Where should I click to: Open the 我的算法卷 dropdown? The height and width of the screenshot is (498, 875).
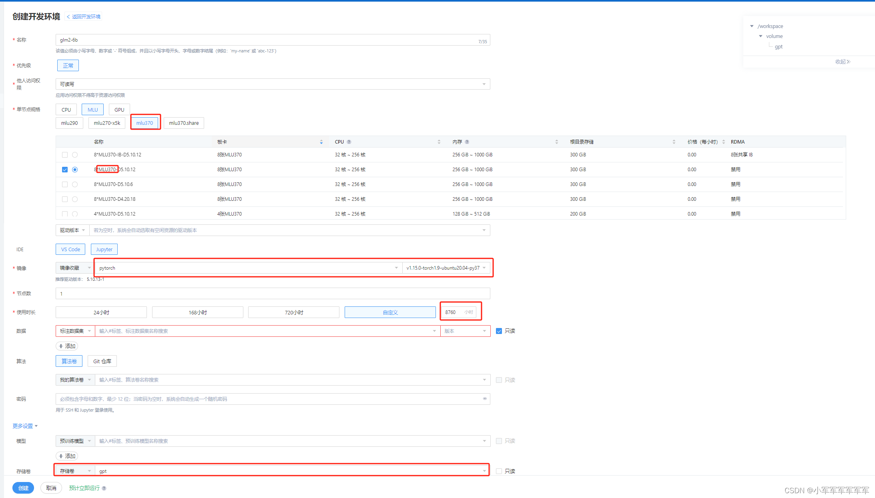(x=75, y=380)
